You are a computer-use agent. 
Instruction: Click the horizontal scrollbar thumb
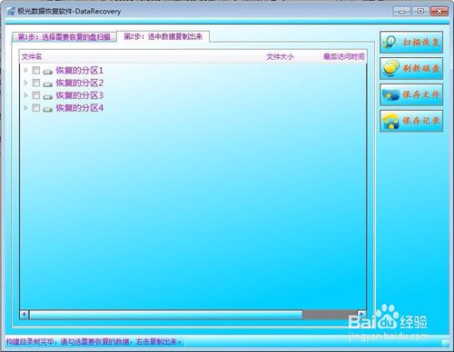pyautogui.click(x=166, y=315)
